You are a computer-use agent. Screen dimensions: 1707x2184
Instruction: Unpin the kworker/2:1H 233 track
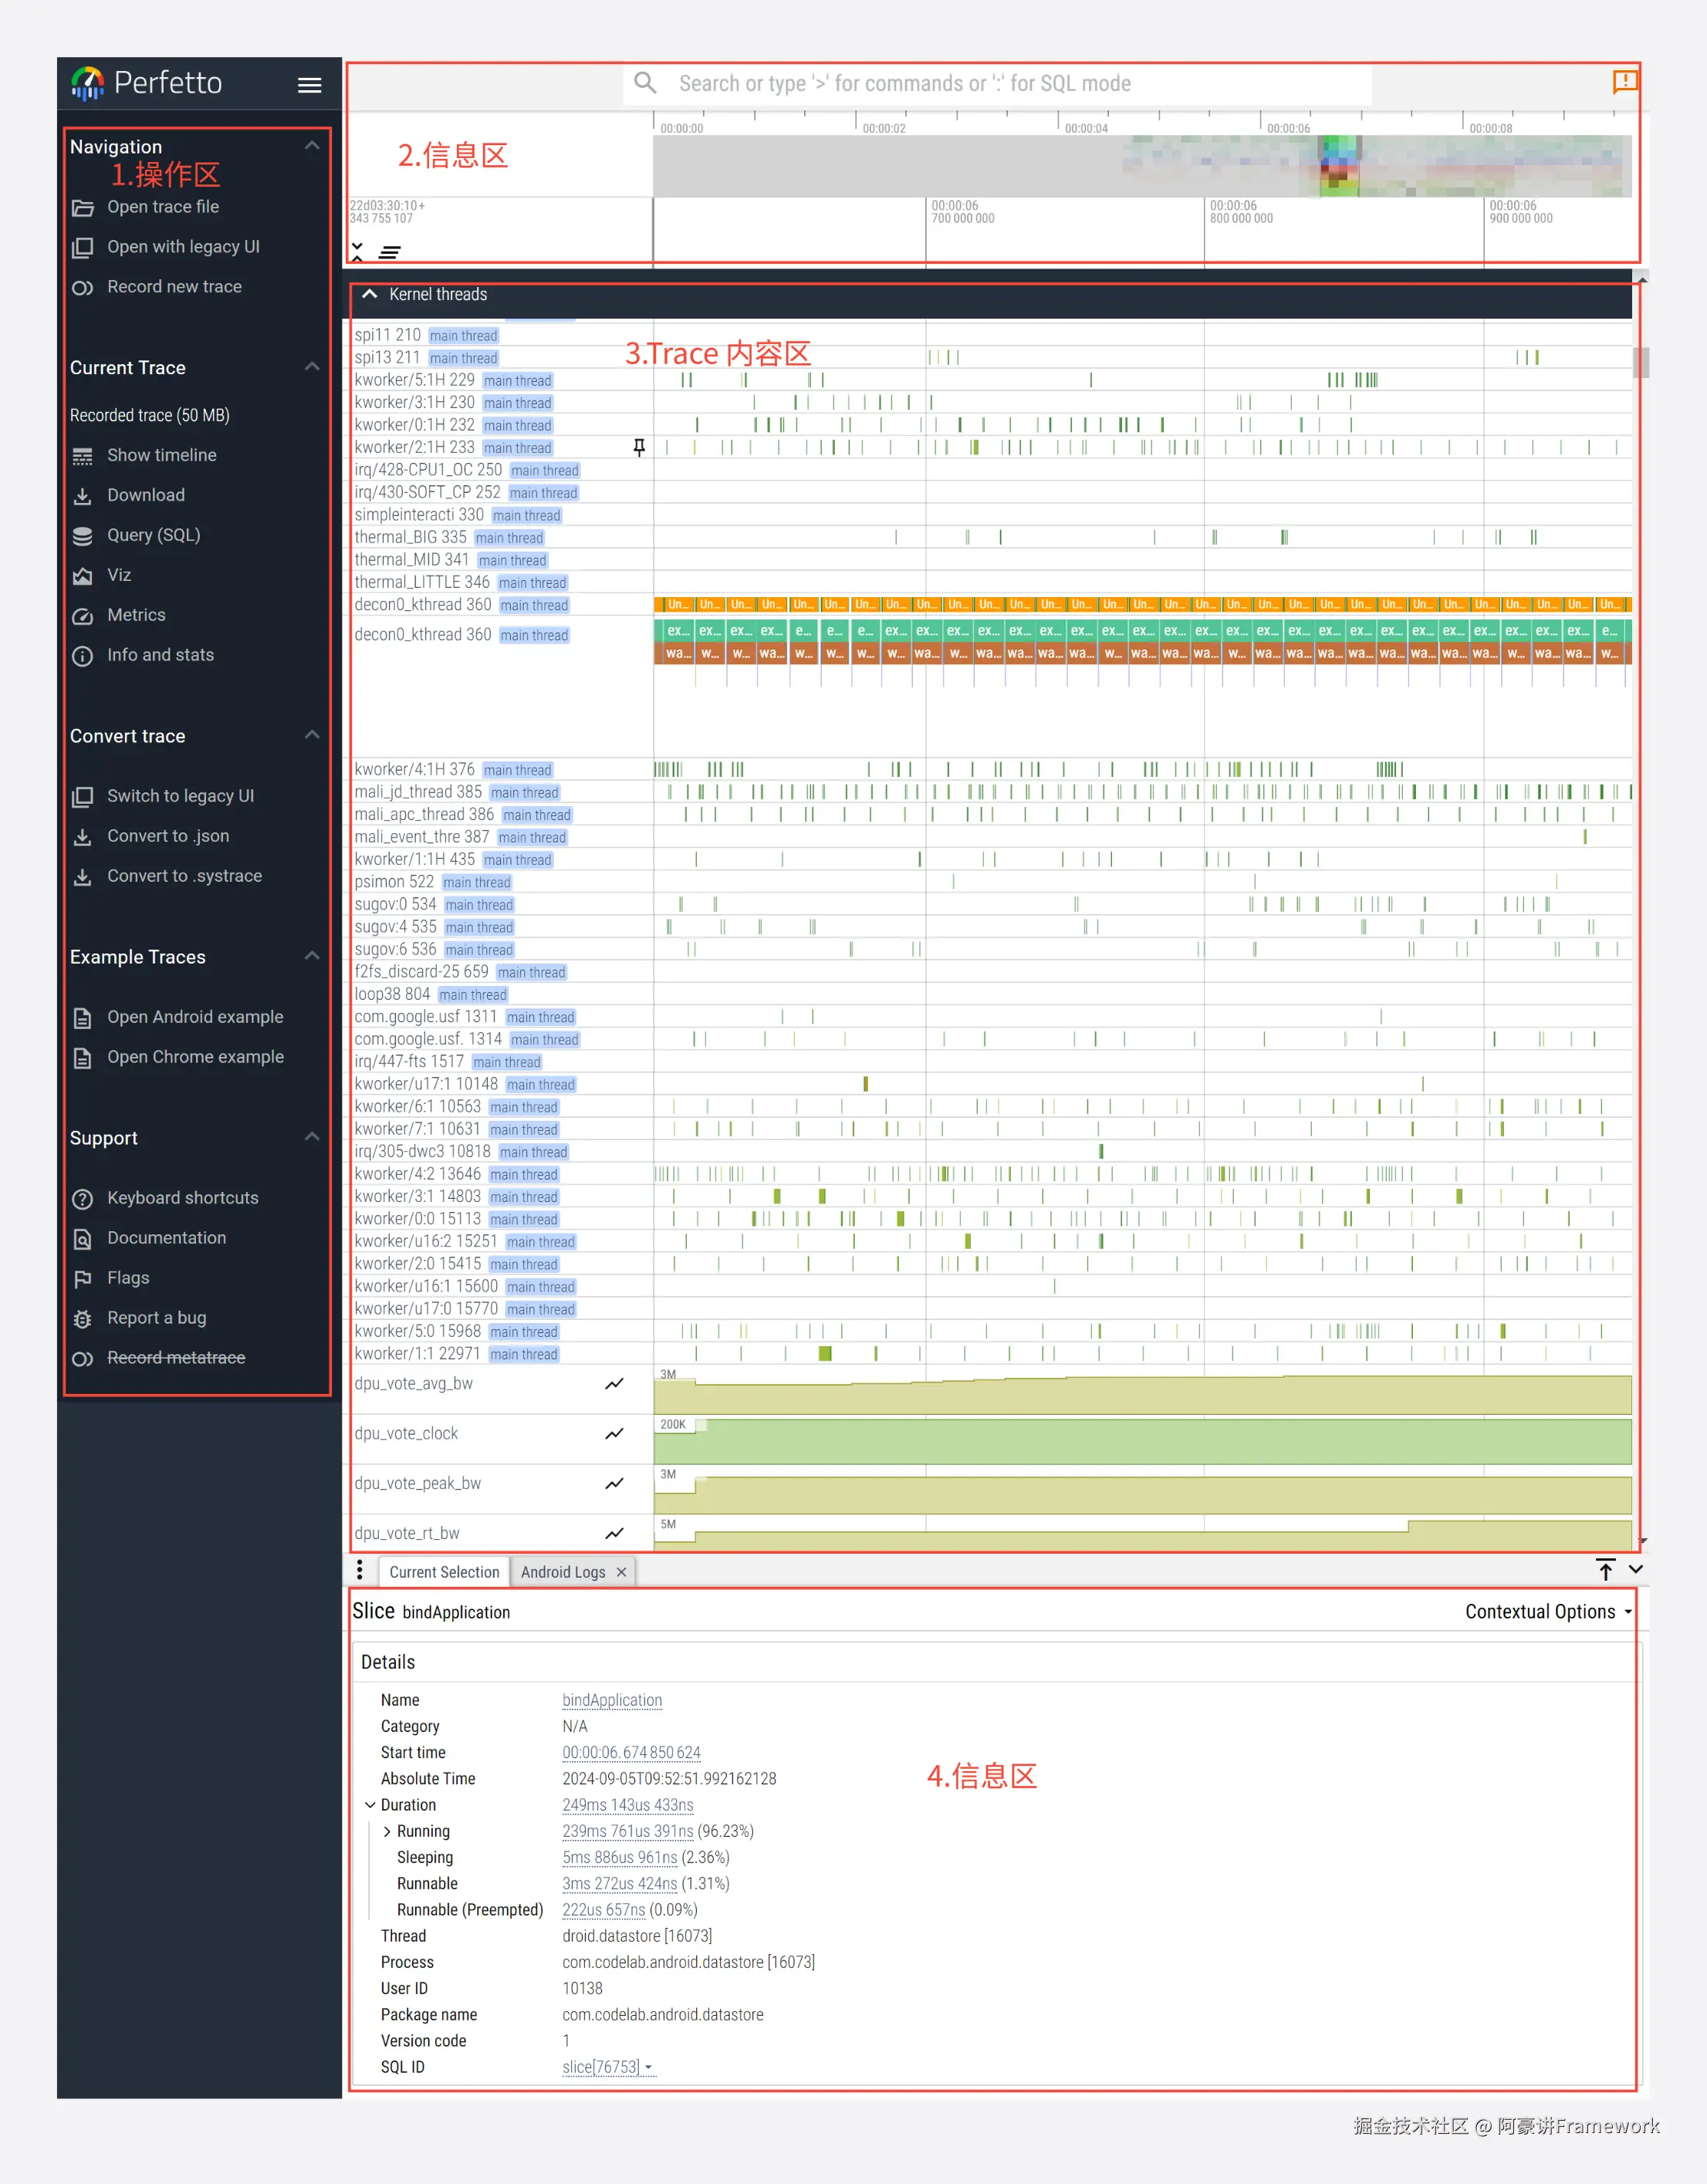click(638, 447)
